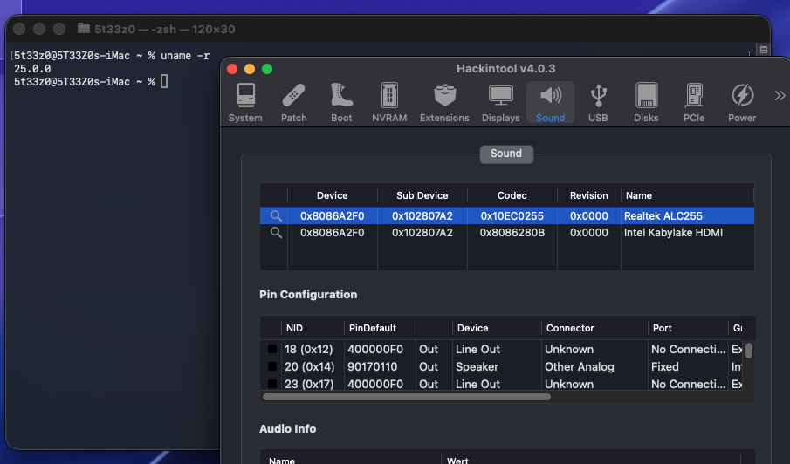Click the pin table horizontal scrollbar
Viewport: 790px width, 464px height.
point(407,397)
